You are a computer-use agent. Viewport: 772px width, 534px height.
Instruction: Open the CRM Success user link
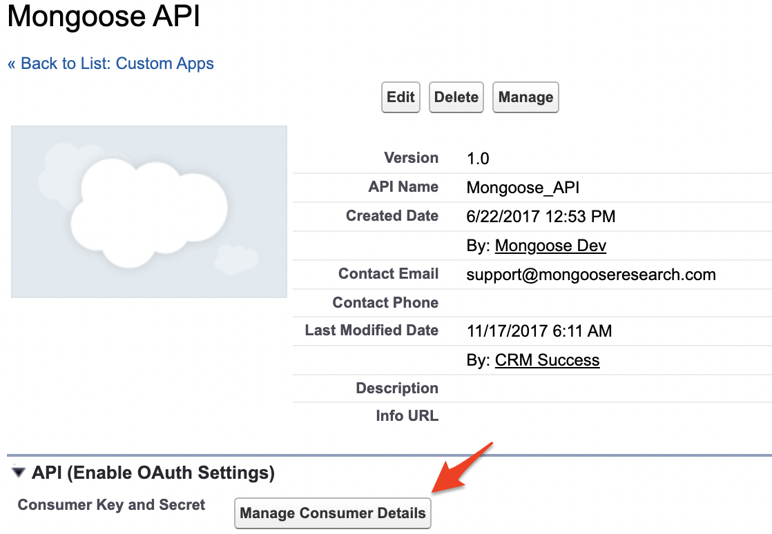tap(547, 360)
